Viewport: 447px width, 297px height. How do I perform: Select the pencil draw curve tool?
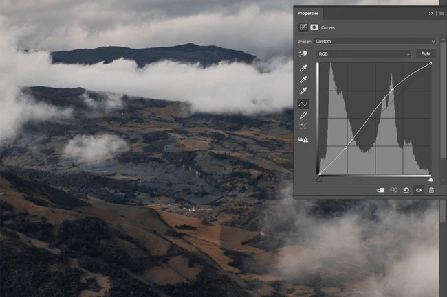(303, 115)
